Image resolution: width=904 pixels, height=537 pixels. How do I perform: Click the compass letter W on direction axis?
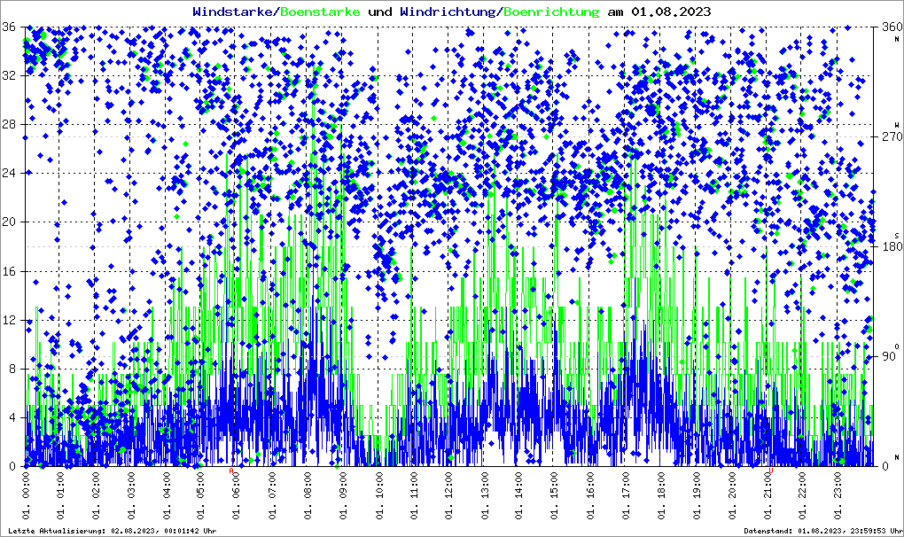coord(897,125)
